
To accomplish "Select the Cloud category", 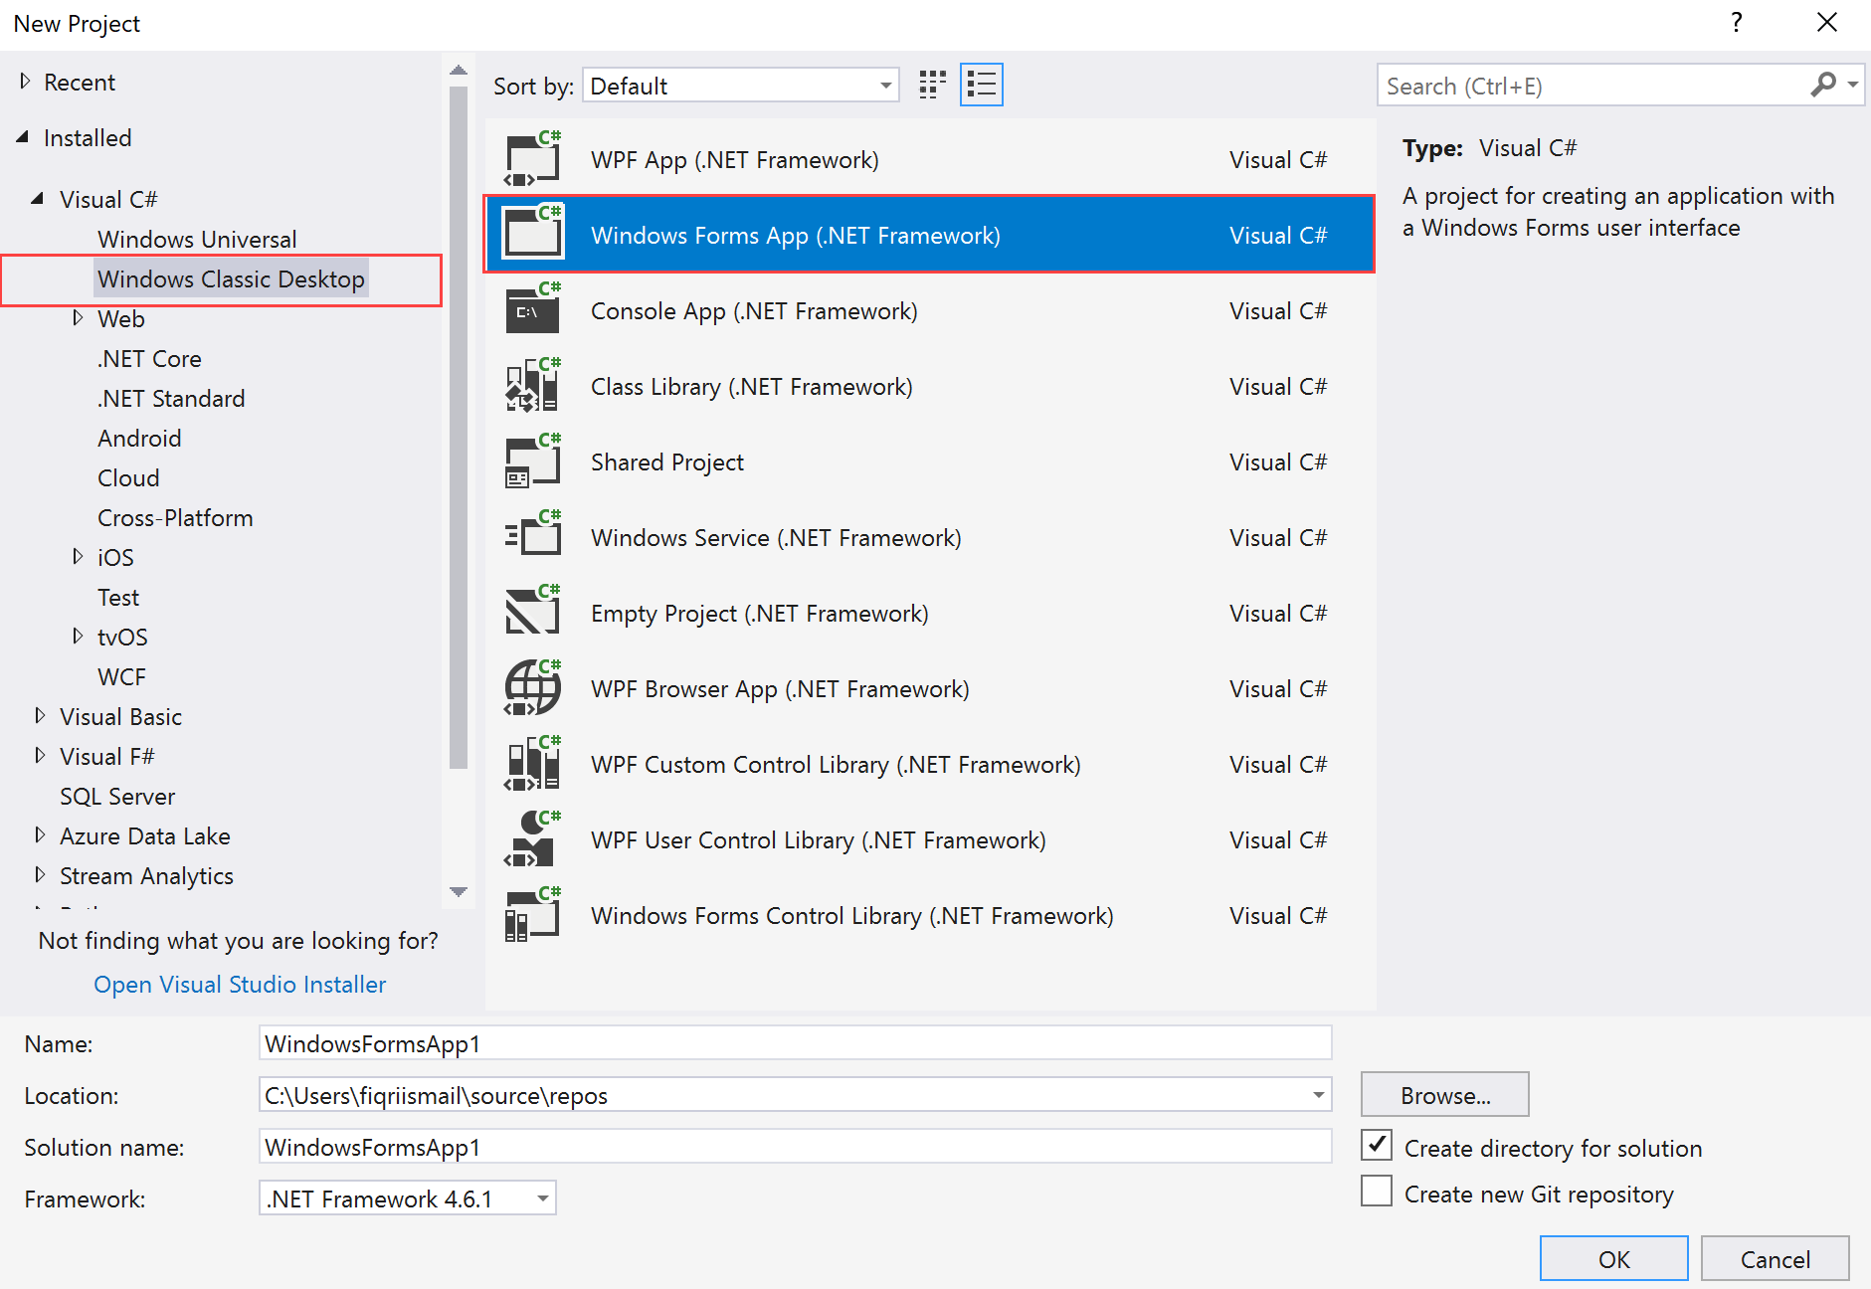I will click(x=128, y=478).
